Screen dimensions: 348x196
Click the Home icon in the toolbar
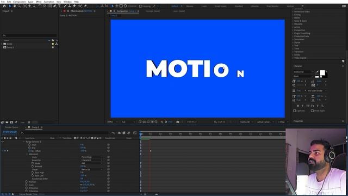tap(4, 6)
